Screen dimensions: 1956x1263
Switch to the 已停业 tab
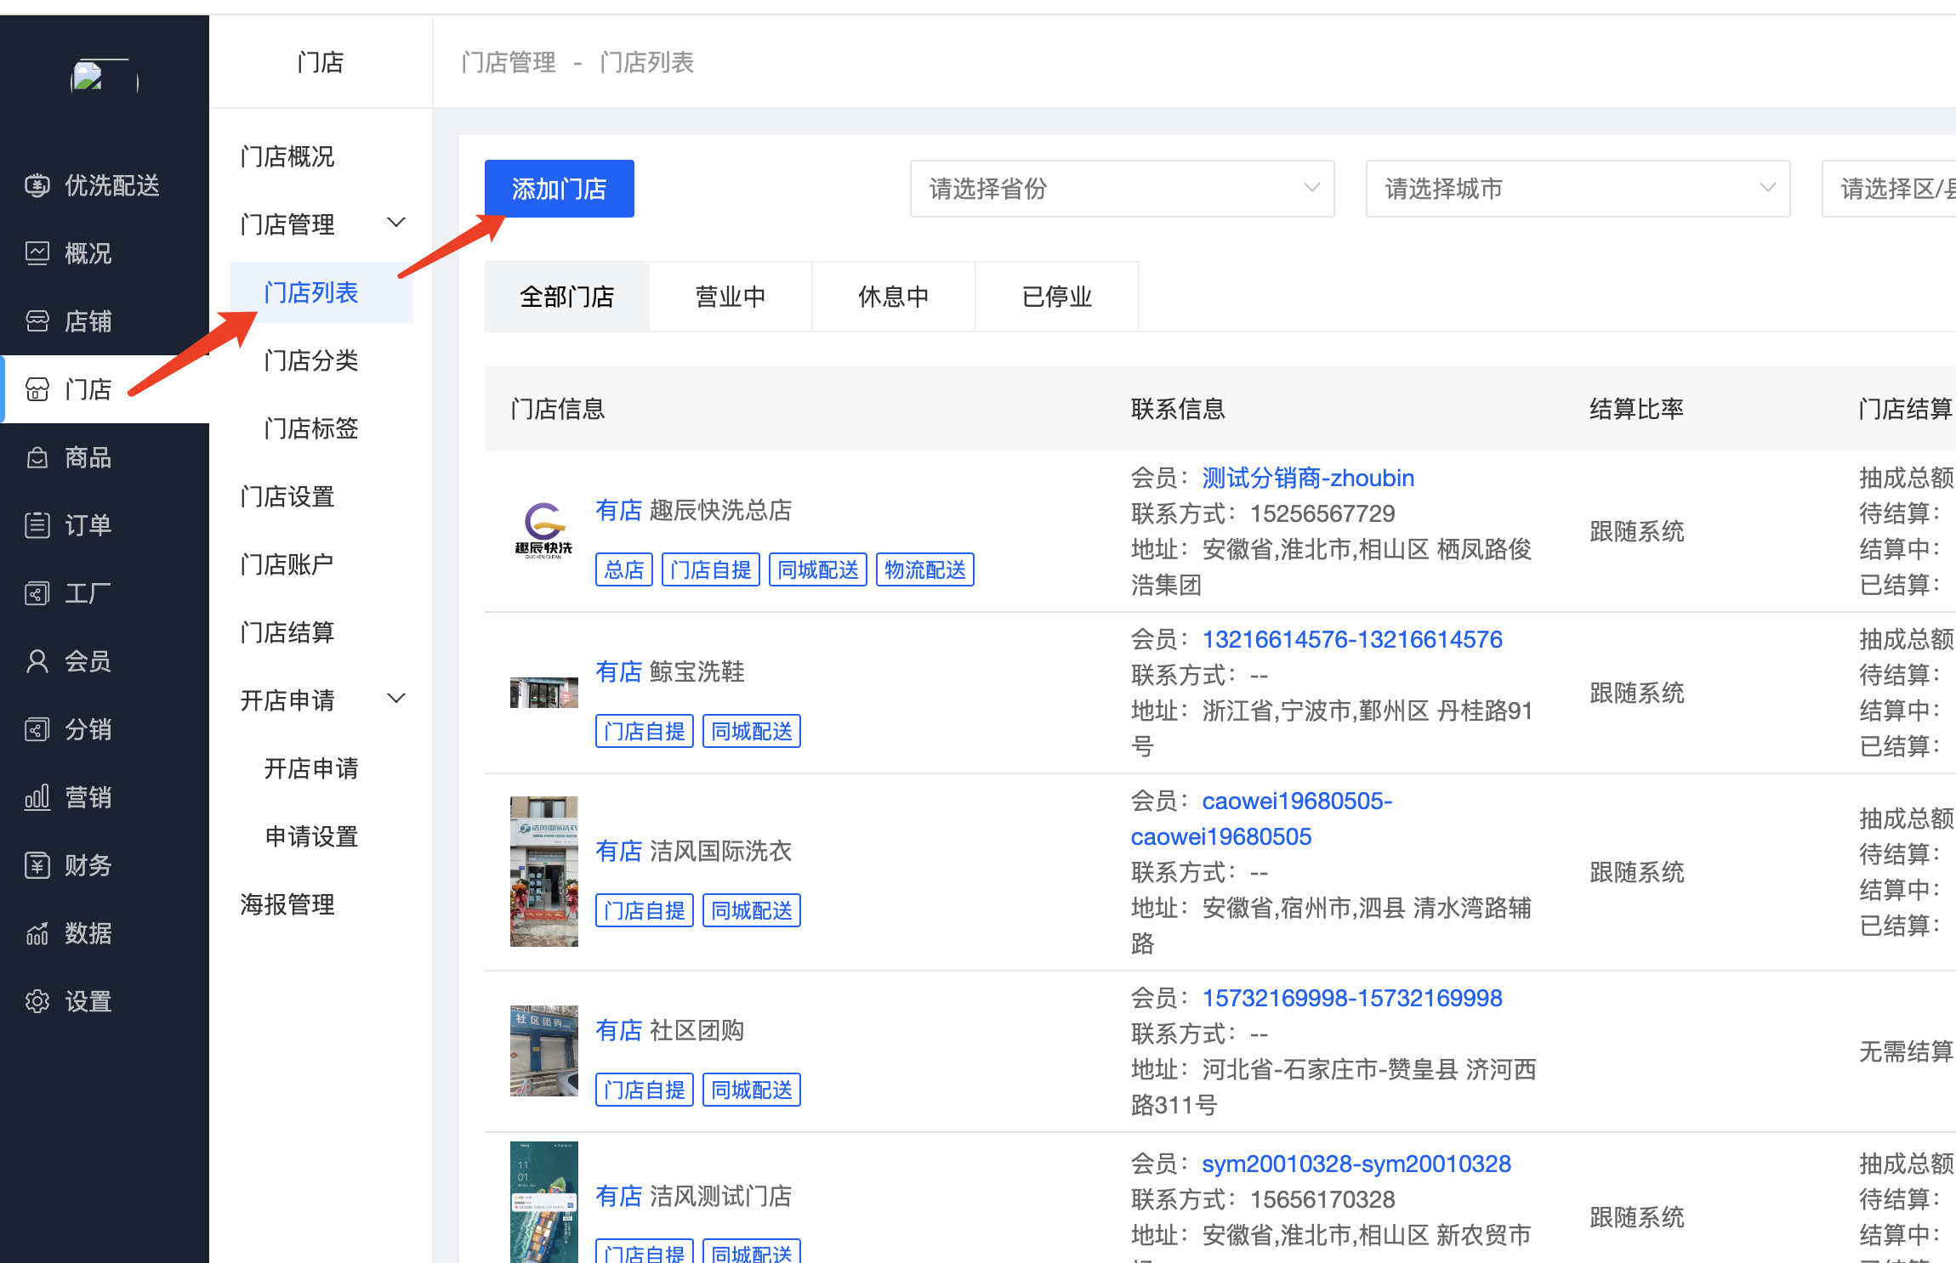[1056, 297]
